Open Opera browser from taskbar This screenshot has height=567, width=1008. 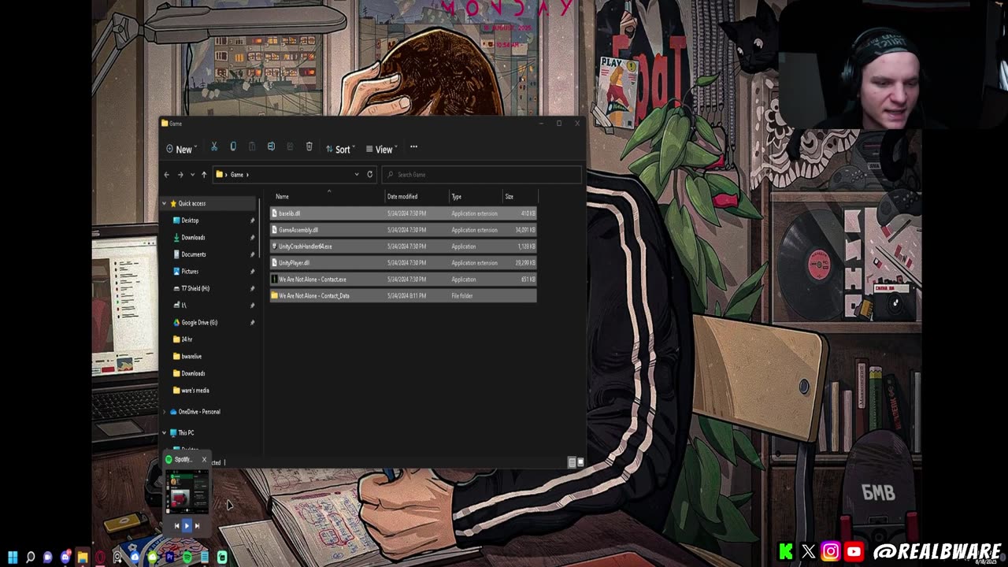[100, 558]
